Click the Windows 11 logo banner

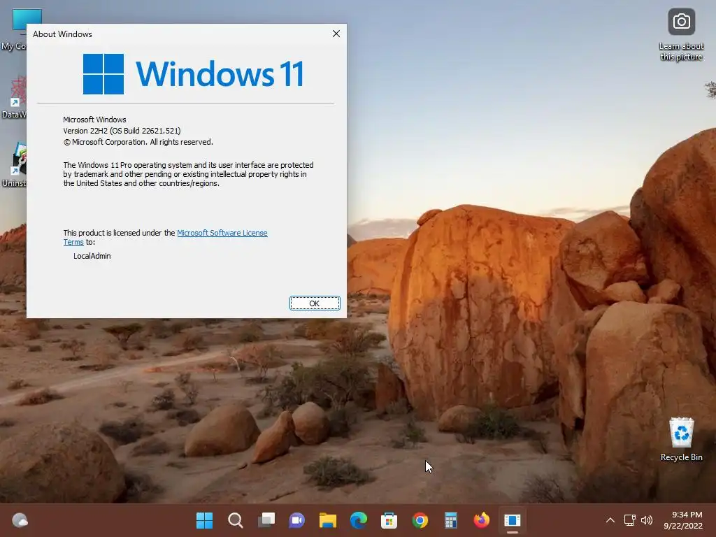pyautogui.click(x=193, y=73)
